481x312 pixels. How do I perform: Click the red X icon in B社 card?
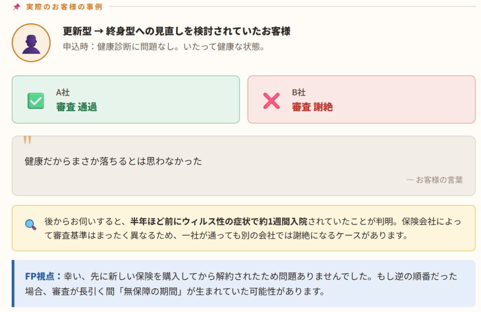(272, 101)
